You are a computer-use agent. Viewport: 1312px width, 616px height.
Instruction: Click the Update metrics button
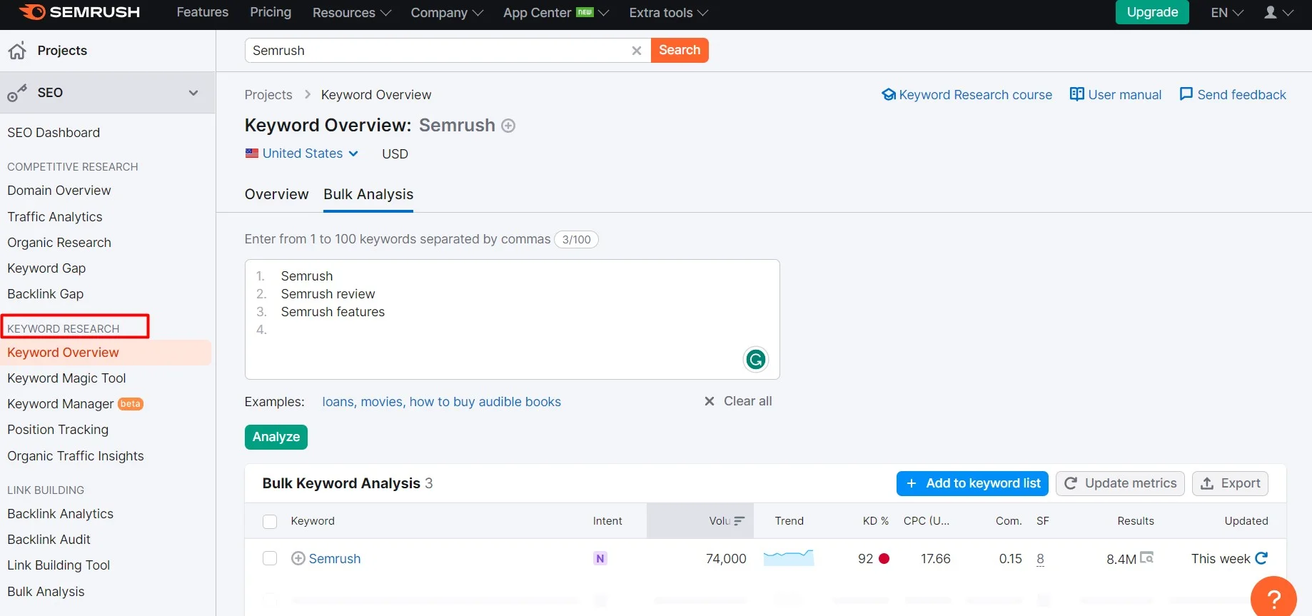[x=1120, y=483]
